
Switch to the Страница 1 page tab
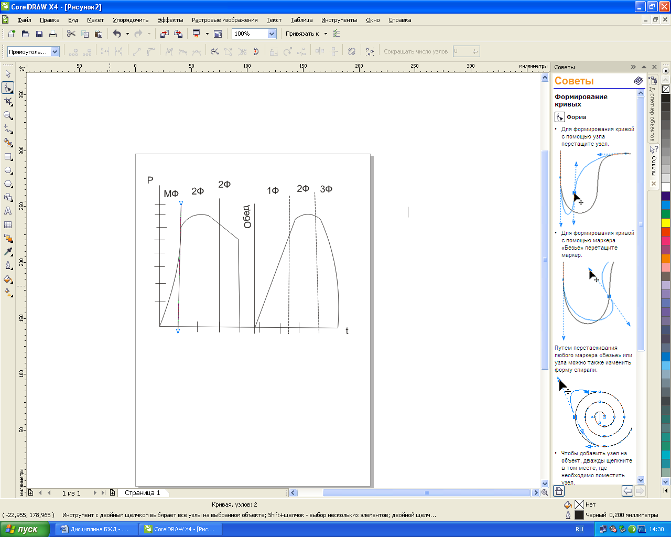point(143,493)
